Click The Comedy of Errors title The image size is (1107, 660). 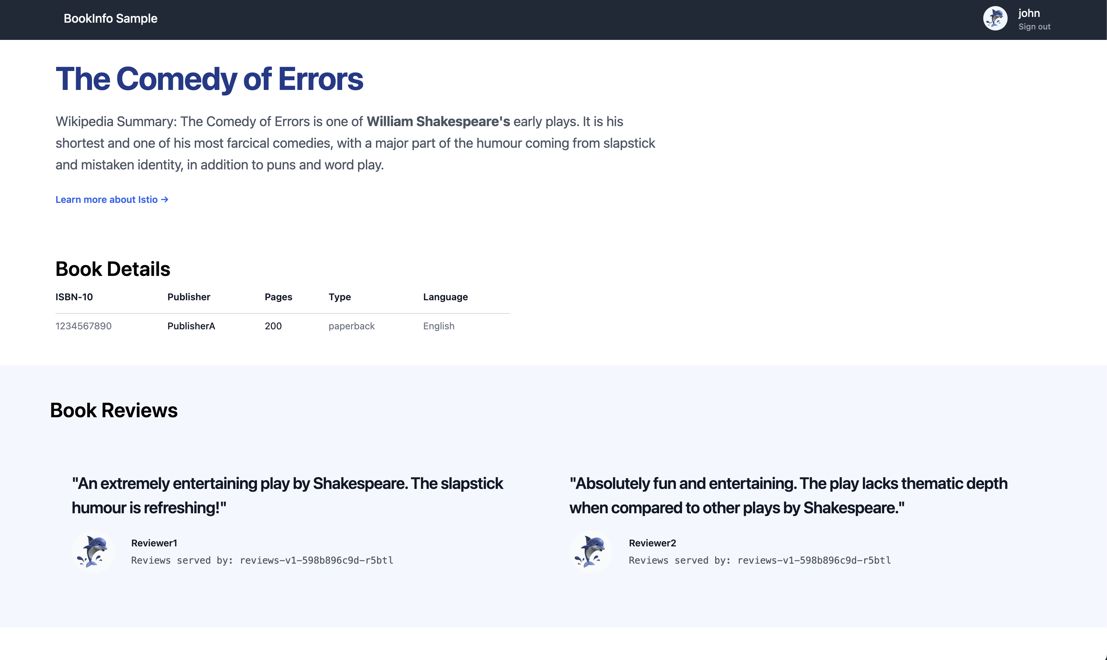209,79
